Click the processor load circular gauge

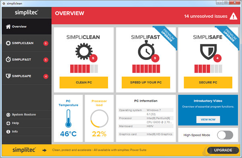99,119
